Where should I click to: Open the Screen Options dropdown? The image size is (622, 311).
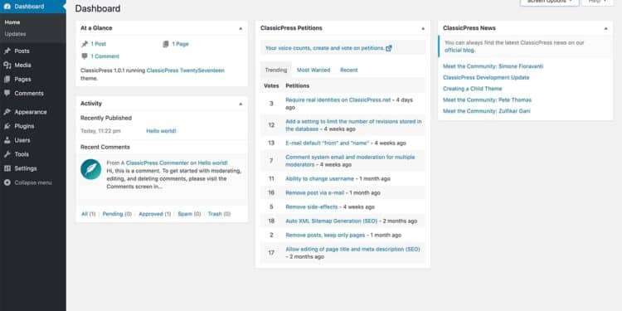coord(549,2)
